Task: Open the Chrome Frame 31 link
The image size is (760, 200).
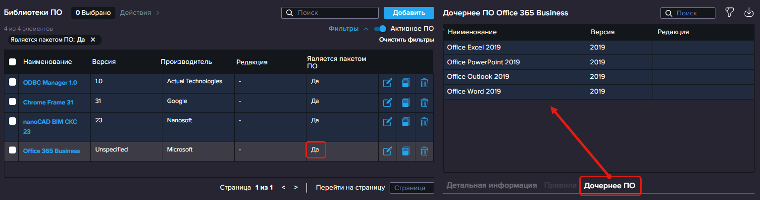Action: [x=48, y=102]
